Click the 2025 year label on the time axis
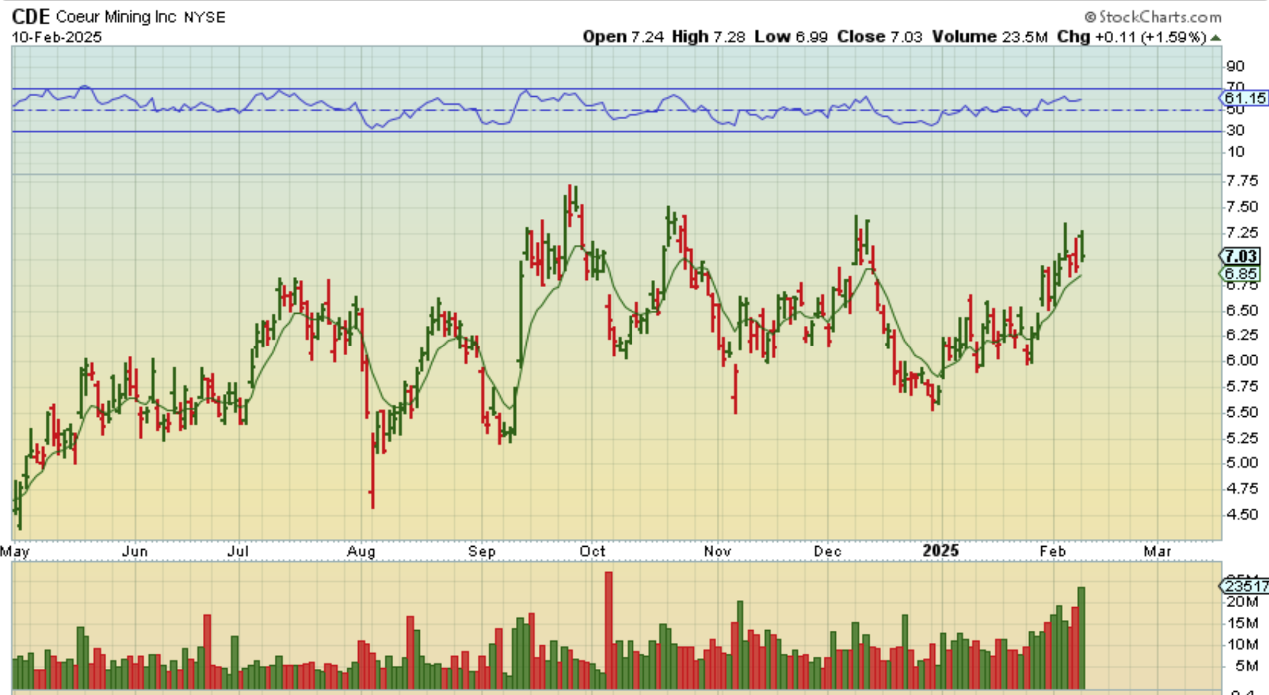Image resolution: width=1269 pixels, height=695 pixels. tap(940, 551)
